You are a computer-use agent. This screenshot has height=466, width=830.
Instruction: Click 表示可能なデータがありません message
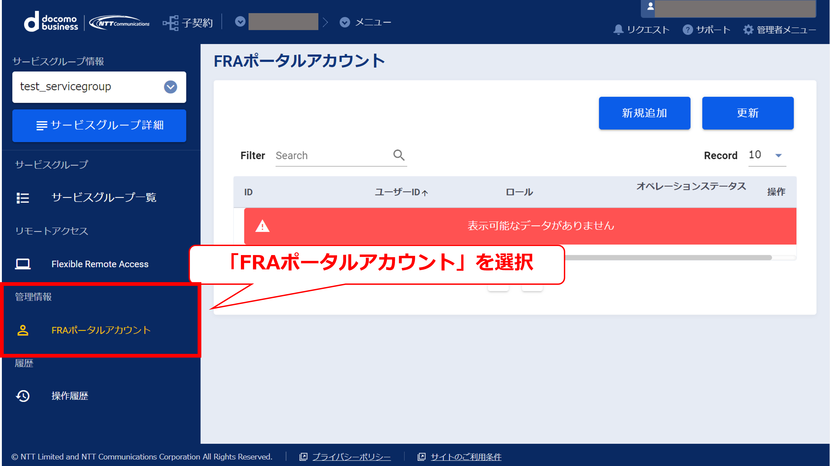541,226
